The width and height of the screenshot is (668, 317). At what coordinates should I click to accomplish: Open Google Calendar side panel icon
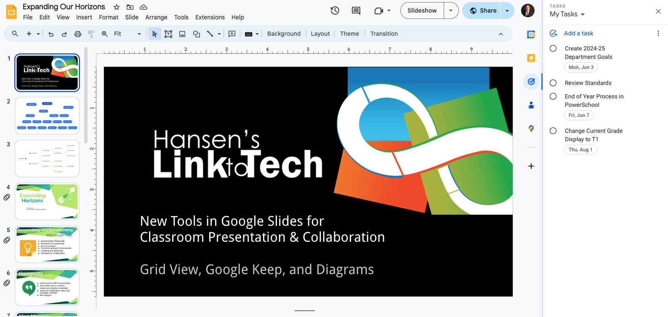coord(531,34)
